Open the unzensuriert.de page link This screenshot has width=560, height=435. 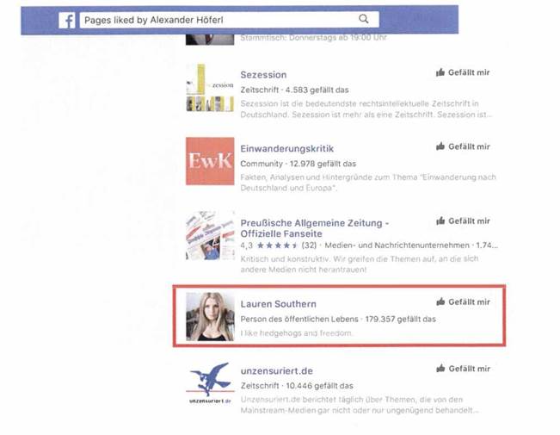pos(277,371)
